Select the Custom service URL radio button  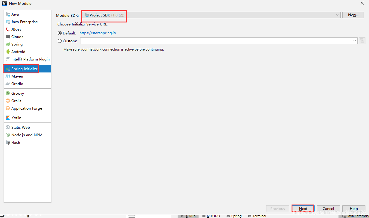[60, 41]
